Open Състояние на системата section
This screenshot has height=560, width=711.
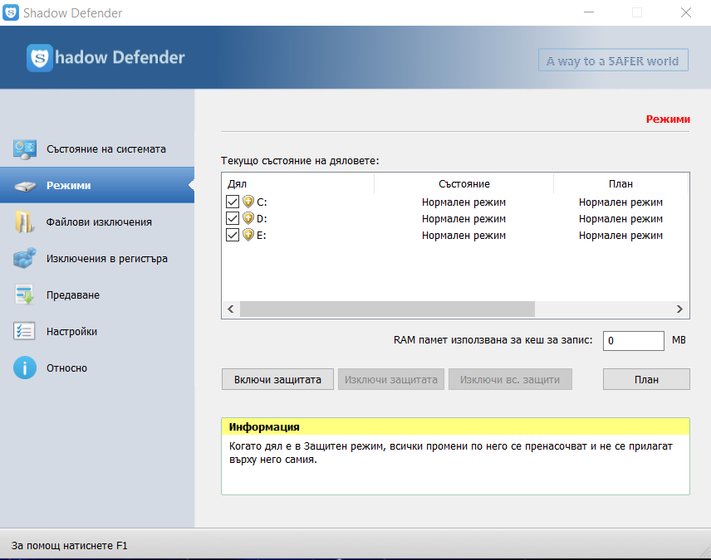pyautogui.click(x=97, y=149)
